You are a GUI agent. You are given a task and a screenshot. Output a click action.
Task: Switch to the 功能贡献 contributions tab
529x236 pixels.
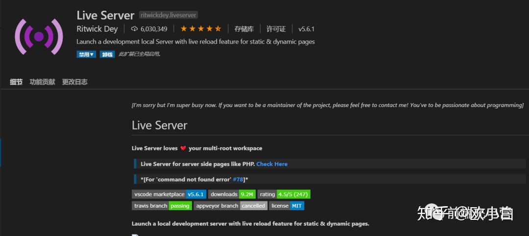tap(42, 82)
